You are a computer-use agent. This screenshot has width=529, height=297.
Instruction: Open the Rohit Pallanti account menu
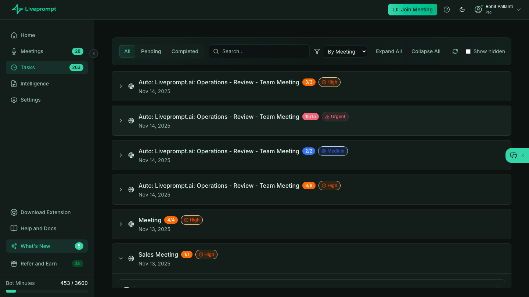pyautogui.click(x=498, y=10)
